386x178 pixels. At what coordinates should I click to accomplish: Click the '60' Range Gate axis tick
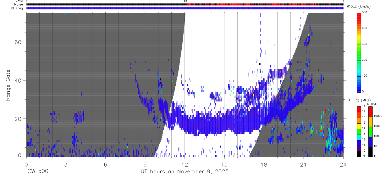(x=18, y=42)
